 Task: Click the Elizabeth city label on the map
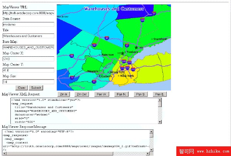tap(105, 76)
